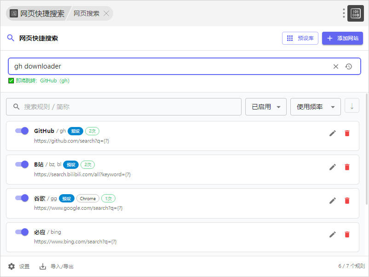The height and width of the screenshot is (277, 369).
Task: Reverse sort order with arrow icon
Action: click(352, 106)
